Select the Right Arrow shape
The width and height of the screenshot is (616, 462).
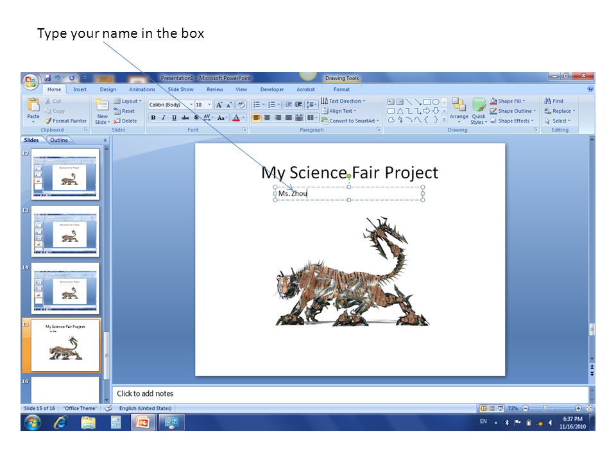click(x=427, y=111)
